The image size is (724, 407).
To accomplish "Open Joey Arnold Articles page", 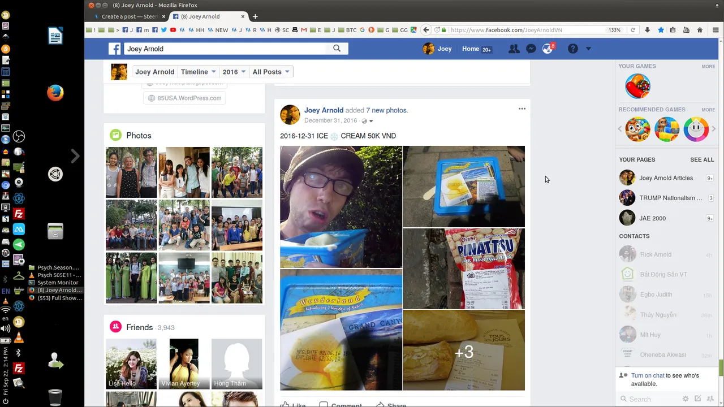I will 666,178.
